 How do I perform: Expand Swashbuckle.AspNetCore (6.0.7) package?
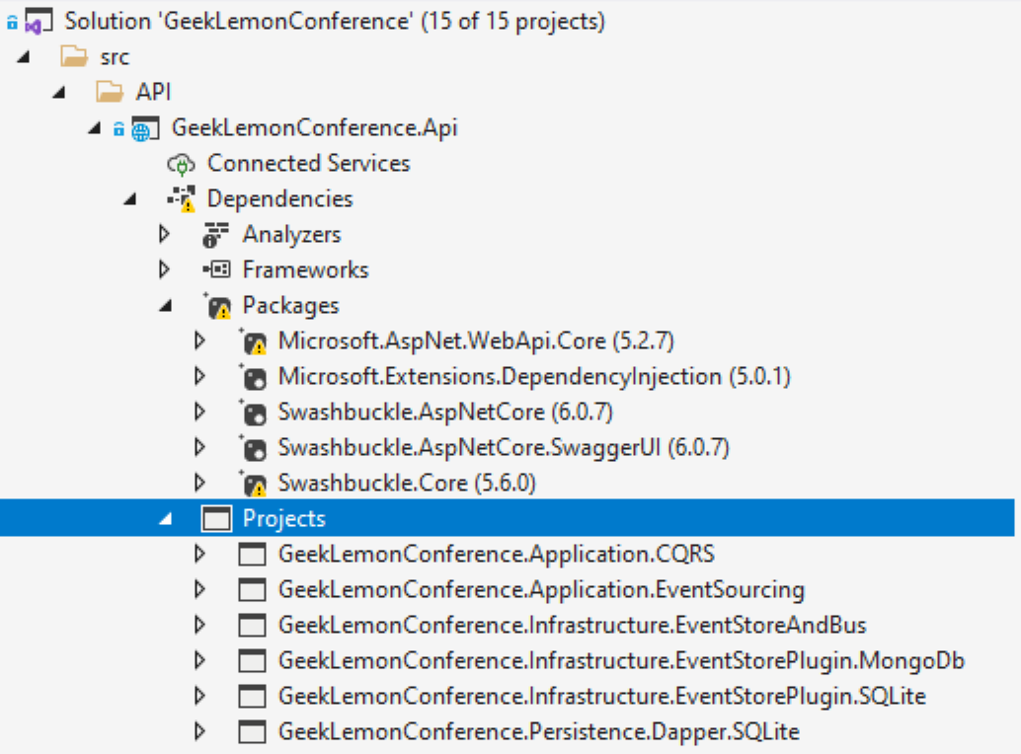click(x=199, y=412)
